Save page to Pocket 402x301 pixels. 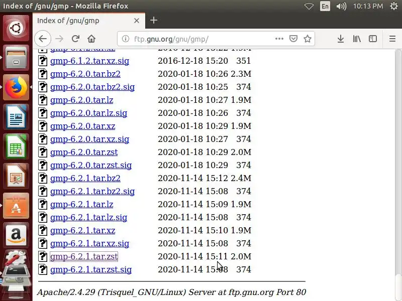[293, 39]
